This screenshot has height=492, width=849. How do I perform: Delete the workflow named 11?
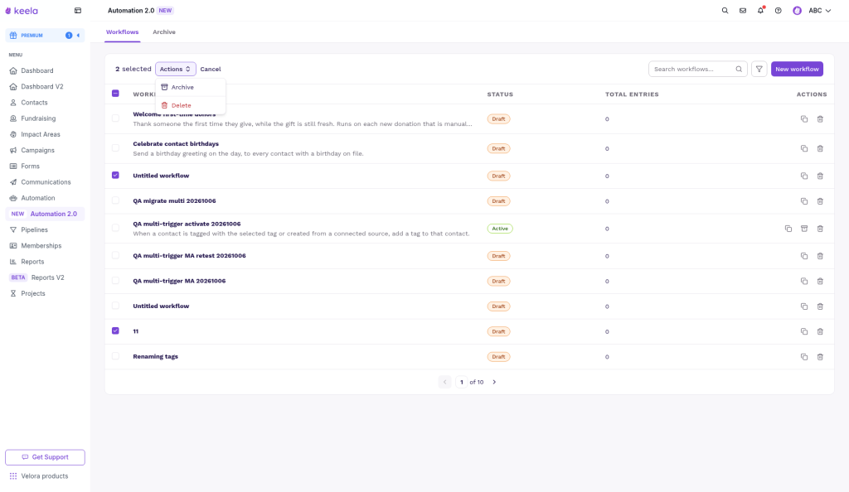click(820, 331)
